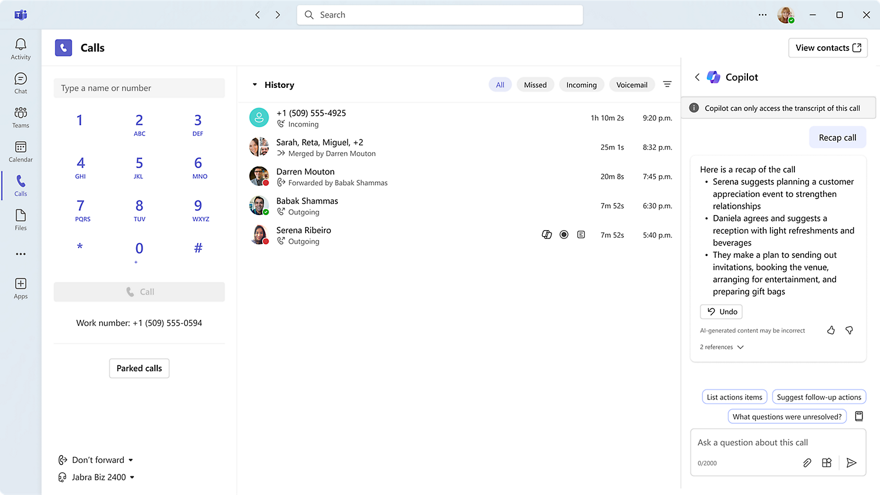Viewport: 880px width, 495px height.
Task: Go forward with title bar right arrow
Action: (277, 15)
